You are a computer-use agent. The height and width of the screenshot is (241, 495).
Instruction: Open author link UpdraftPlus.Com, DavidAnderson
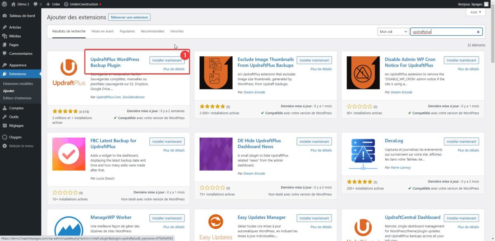[120, 97]
